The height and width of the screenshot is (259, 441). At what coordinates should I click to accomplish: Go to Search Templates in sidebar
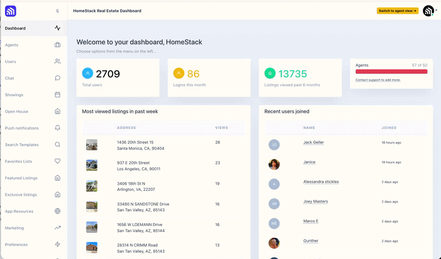pyautogui.click(x=34, y=145)
